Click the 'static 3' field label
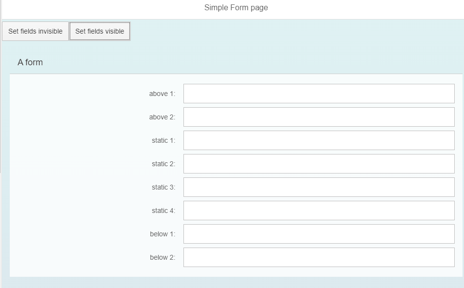Screen dimensions: 464x288 click(x=163, y=187)
